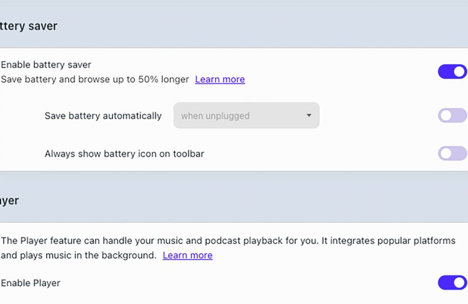Click the "Enable battery saver" label
Image resolution: width=468 pixels, height=304 pixels.
(46, 65)
